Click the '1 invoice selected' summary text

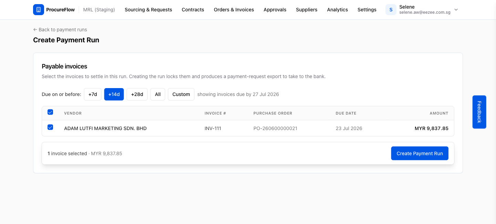point(67,153)
